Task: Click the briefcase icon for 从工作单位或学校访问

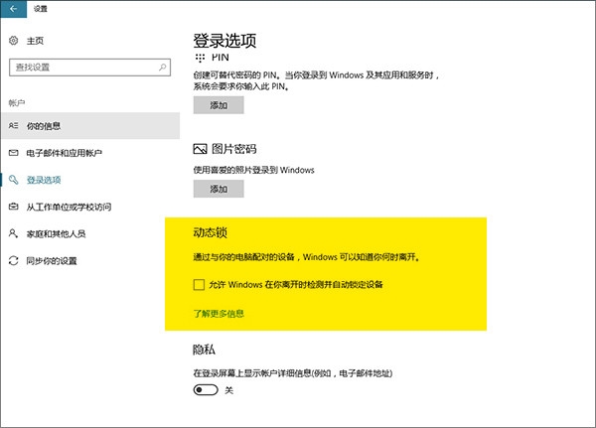Action: point(13,207)
